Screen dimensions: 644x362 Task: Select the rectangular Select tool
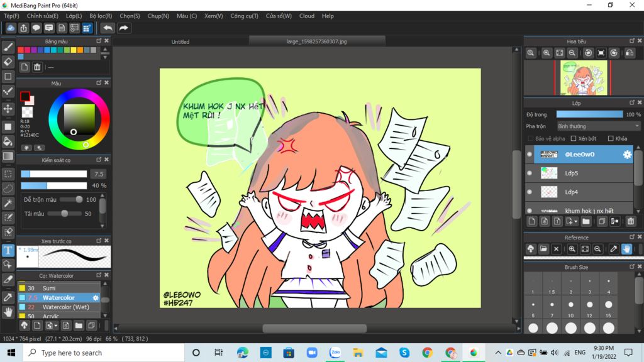(x=8, y=174)
